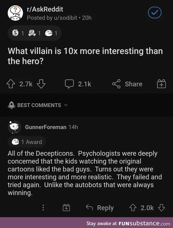Screen dimensions: 173x228
Task: Upvote GunnerForeman's comment
Action: click(x=133, y=207)
